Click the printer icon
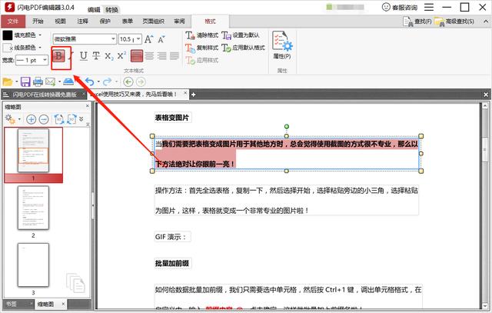492x313 pixels. click(x=38, y=82)
